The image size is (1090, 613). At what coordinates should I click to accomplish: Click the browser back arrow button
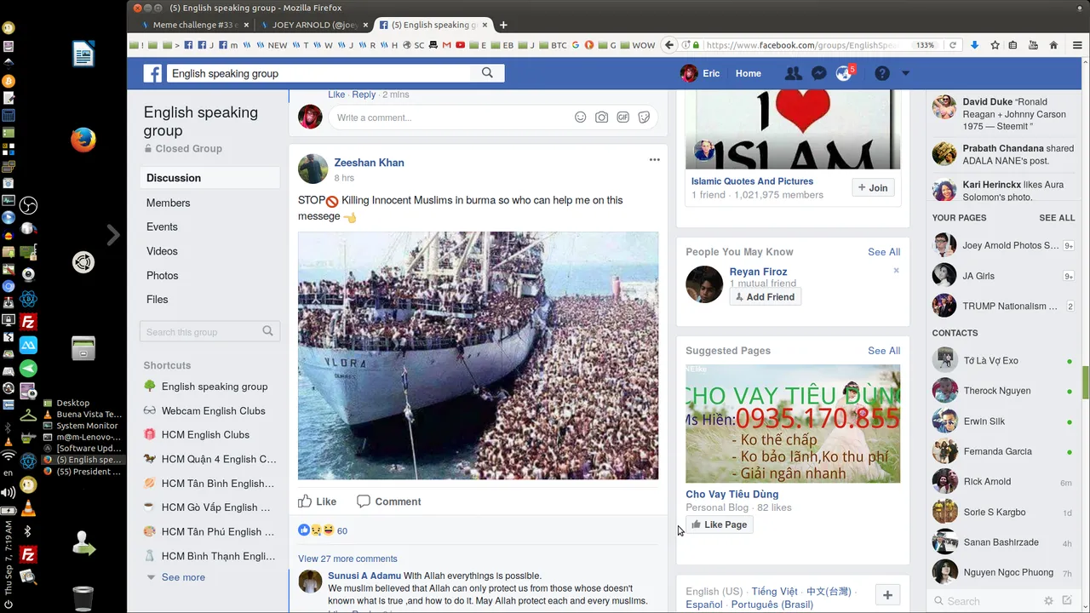point(669,45)
